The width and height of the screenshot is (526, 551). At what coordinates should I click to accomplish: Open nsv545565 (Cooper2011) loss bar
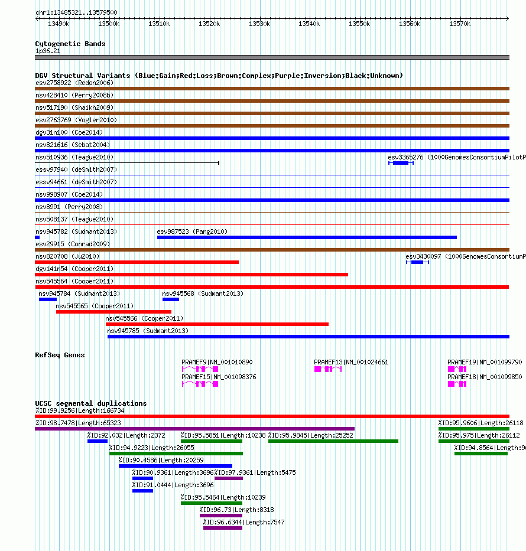coord(114,312)
